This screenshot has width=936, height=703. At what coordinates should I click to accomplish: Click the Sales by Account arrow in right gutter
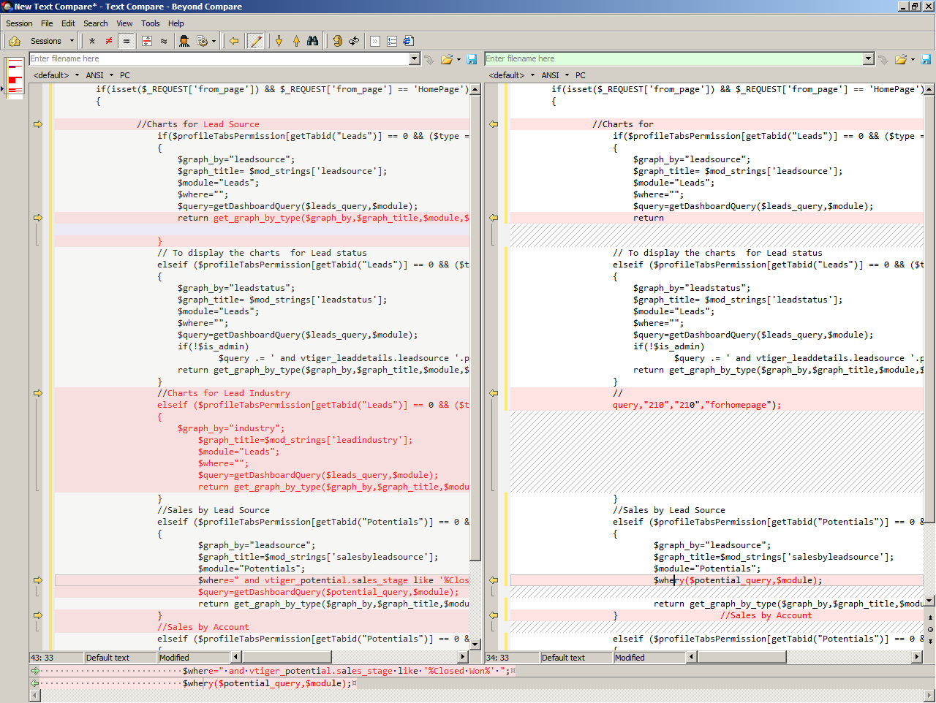494,615
